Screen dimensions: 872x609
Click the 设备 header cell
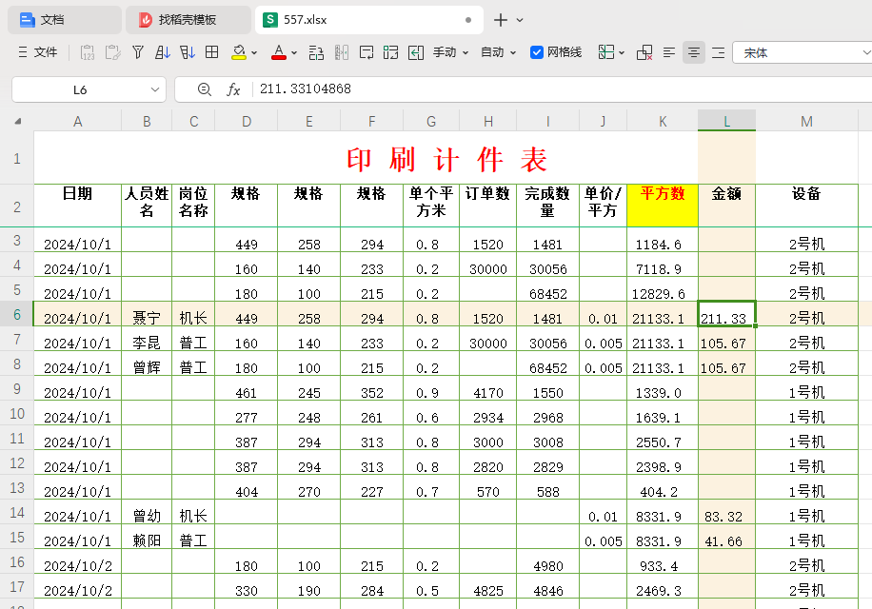[806, 206]
